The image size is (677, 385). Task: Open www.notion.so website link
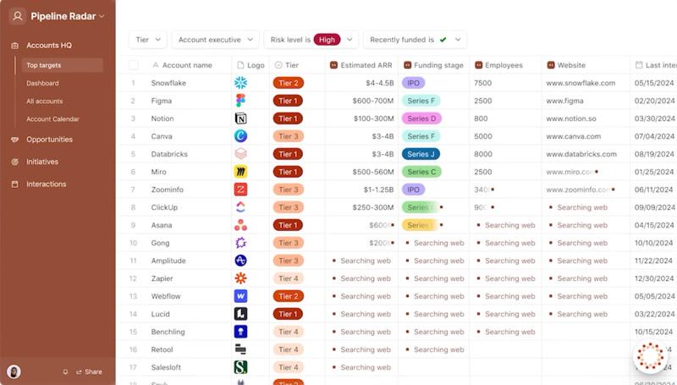click(571, 118)
